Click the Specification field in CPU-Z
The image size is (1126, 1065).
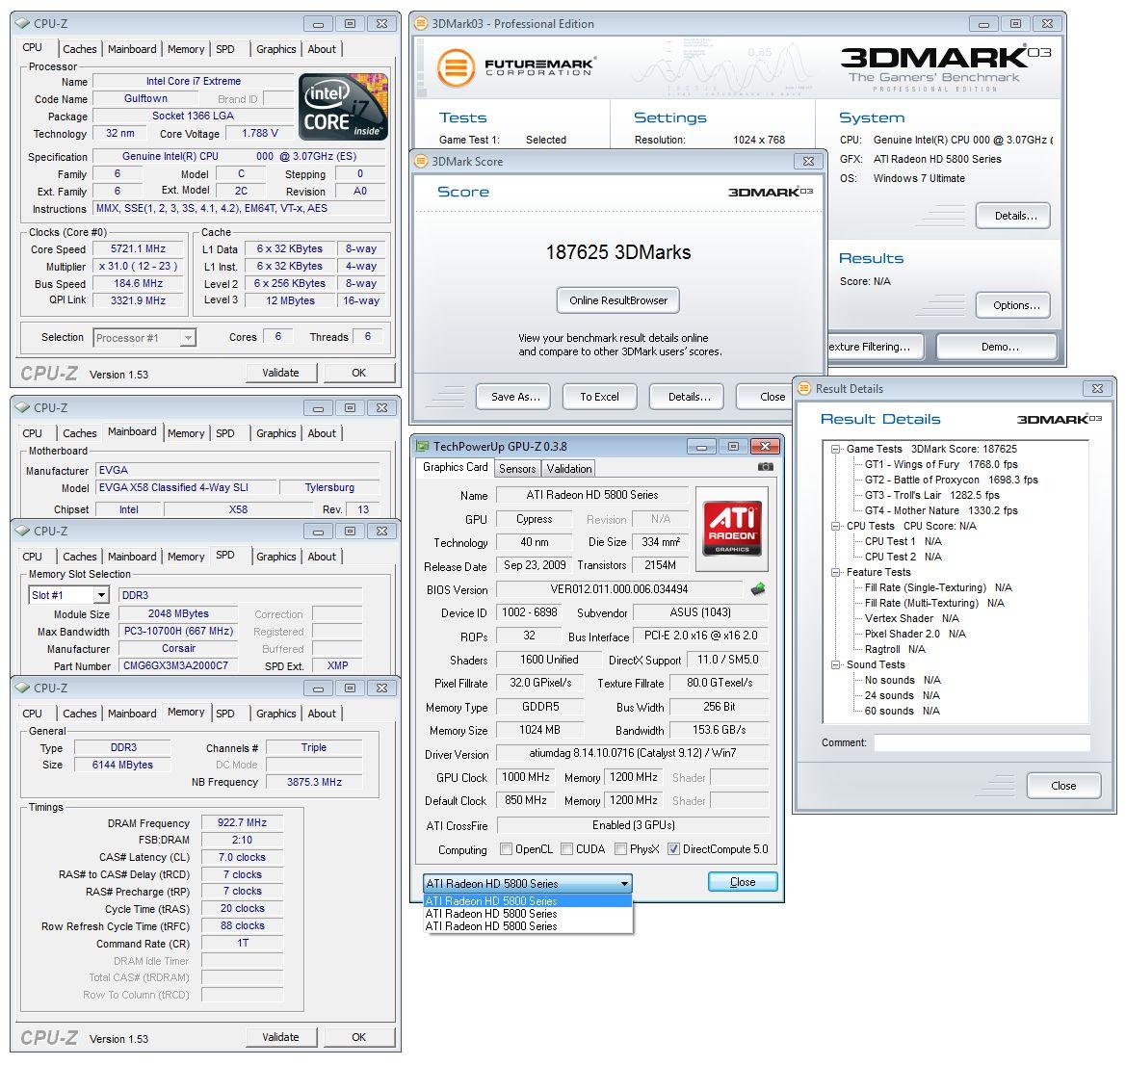coord(239,157)
